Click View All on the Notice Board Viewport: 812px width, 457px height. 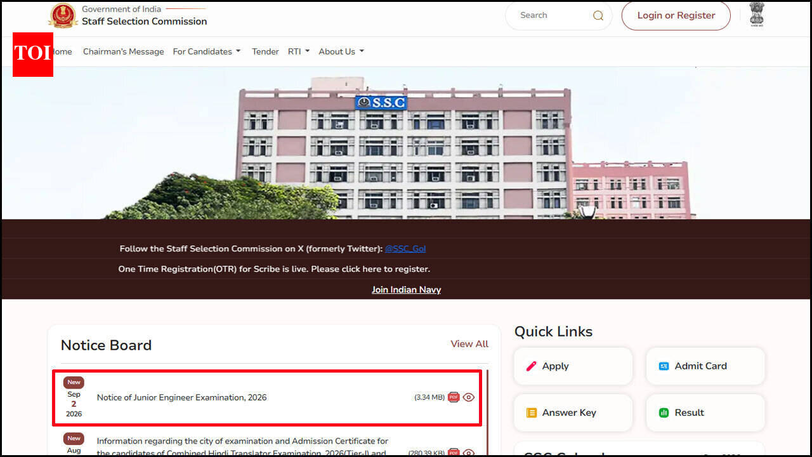coord(469,344)
